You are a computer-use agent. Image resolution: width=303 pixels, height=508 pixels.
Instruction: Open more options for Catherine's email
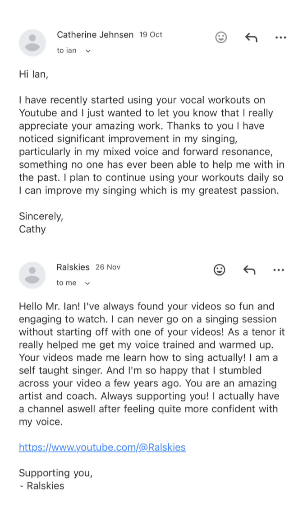pyautogui.click(x=280, y=37)
